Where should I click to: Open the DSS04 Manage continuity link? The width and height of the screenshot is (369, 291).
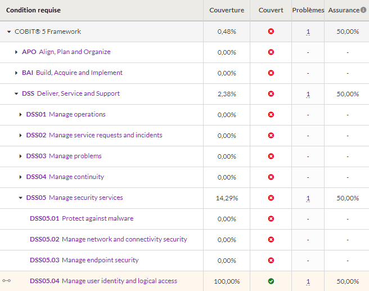pos(65,177)
